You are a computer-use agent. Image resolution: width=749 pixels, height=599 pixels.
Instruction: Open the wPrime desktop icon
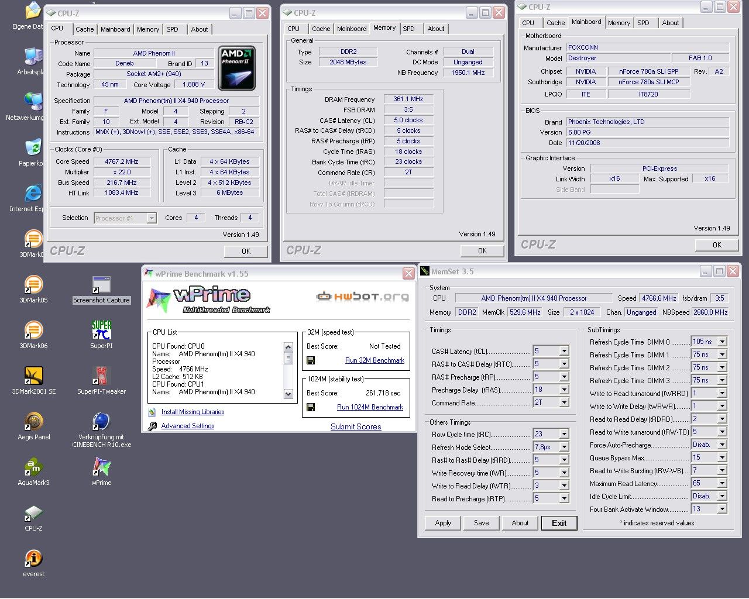[101, 467]
